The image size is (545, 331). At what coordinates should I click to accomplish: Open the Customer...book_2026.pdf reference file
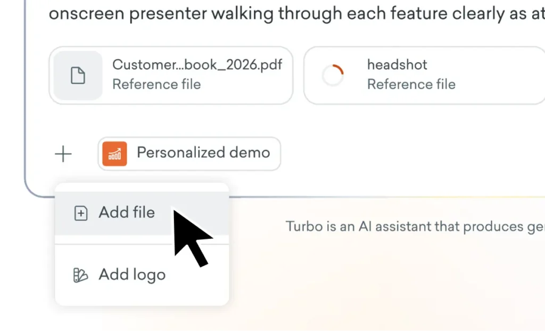click(x=171, y=76)
